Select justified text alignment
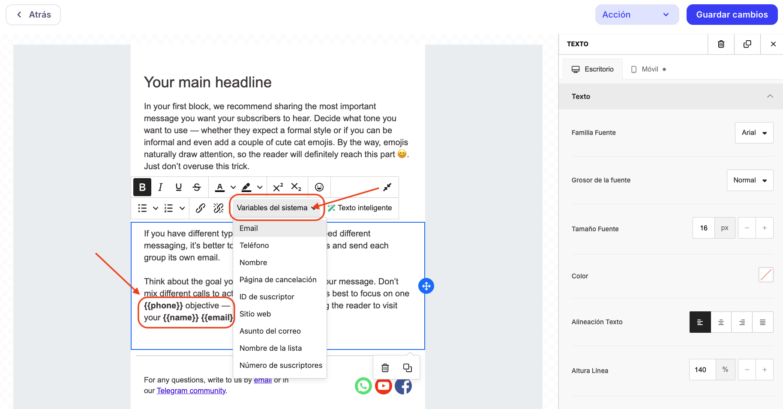Screen dimensions: 783x409 point(762,322)
